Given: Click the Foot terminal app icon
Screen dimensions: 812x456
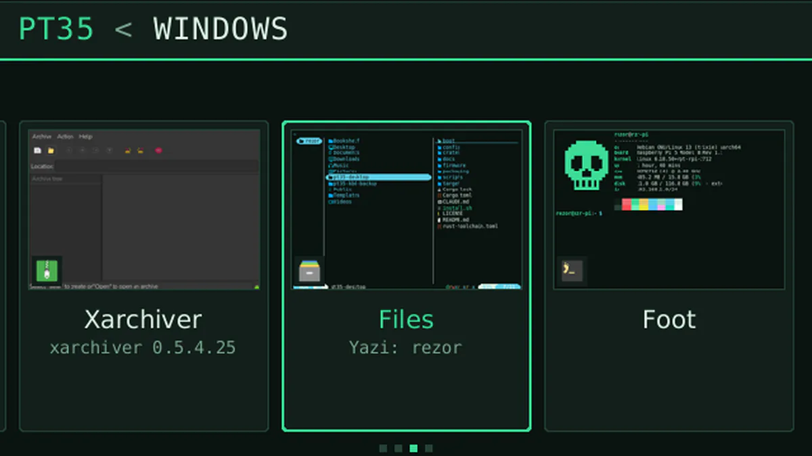Looking at the screenshot, I should (x=570, y=270).
